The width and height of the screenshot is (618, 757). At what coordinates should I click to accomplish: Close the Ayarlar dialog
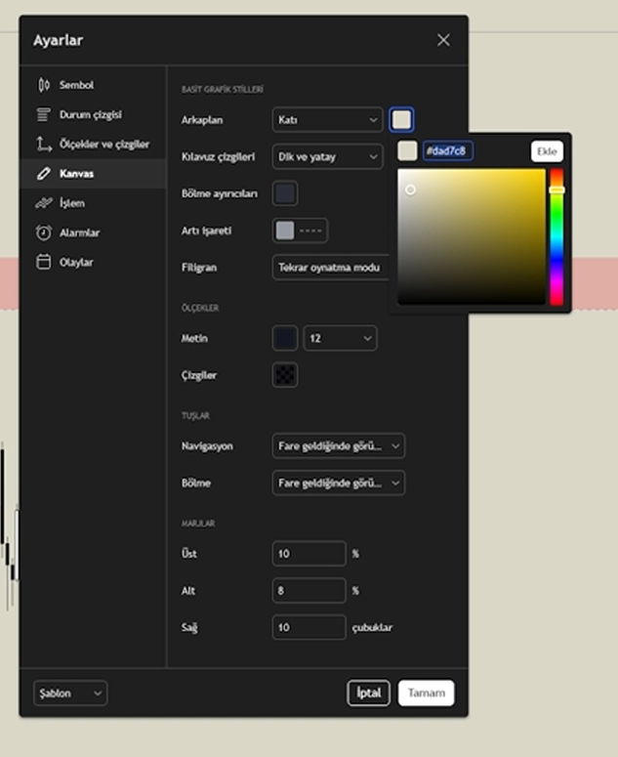coord(443,40)
